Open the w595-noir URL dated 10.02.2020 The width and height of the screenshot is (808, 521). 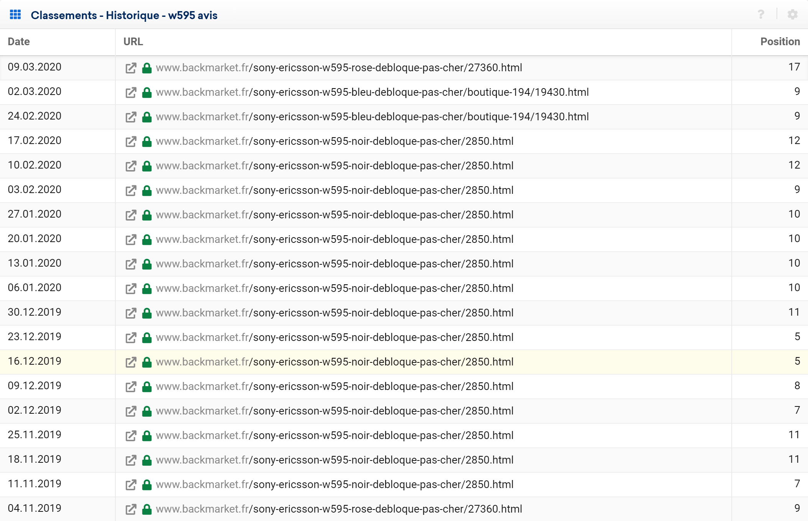coord(335,166)
